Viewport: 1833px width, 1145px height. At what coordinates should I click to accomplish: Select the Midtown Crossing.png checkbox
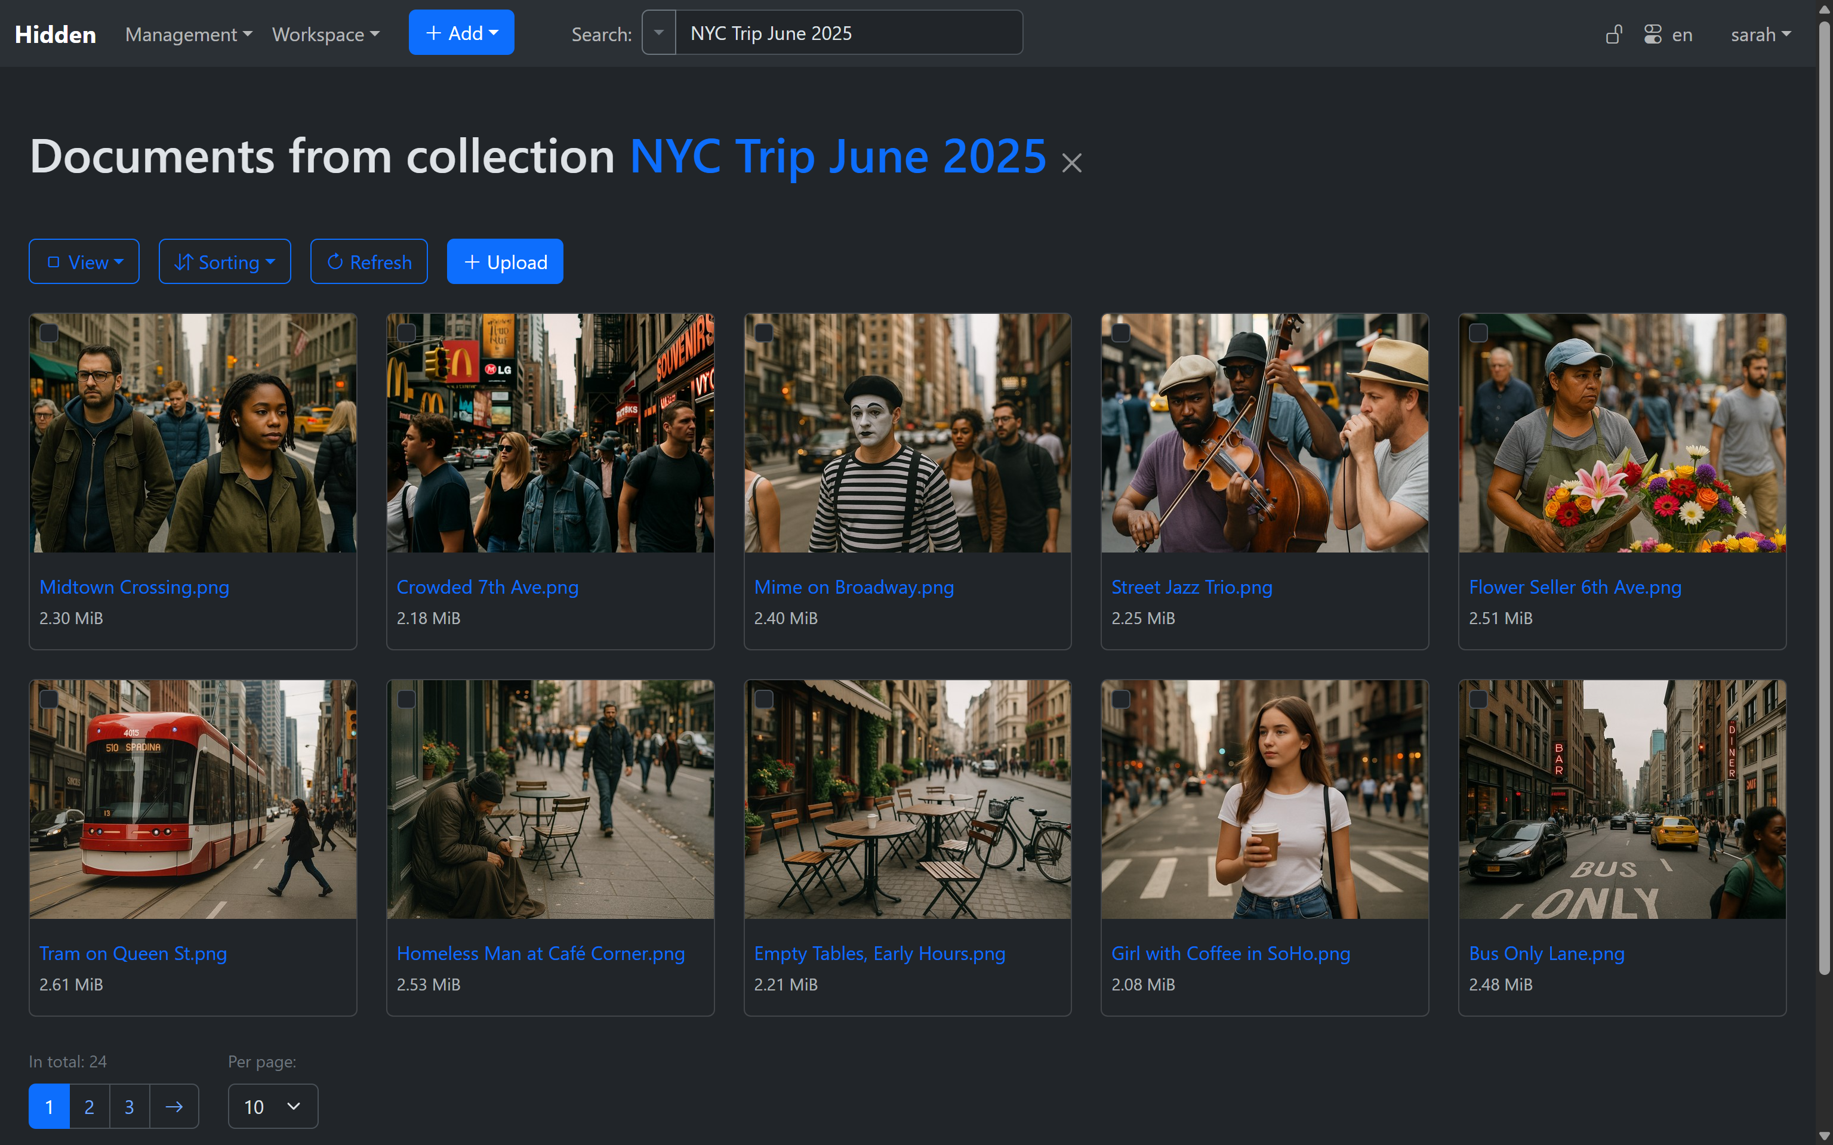[x=49, y=333]
